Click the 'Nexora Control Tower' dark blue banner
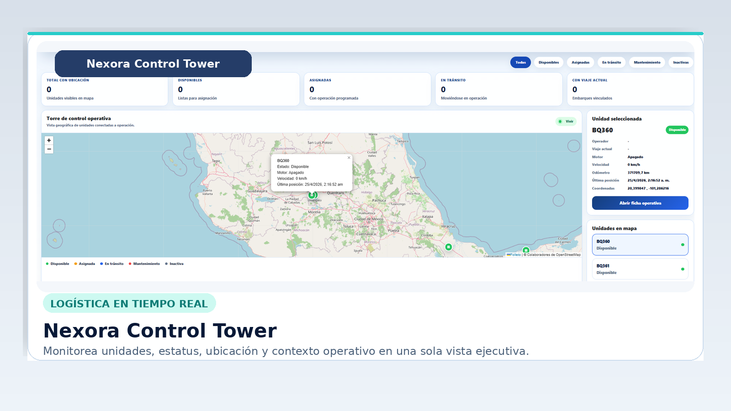Viewport: 731px width, 411px height. click(x=153, y=63)
